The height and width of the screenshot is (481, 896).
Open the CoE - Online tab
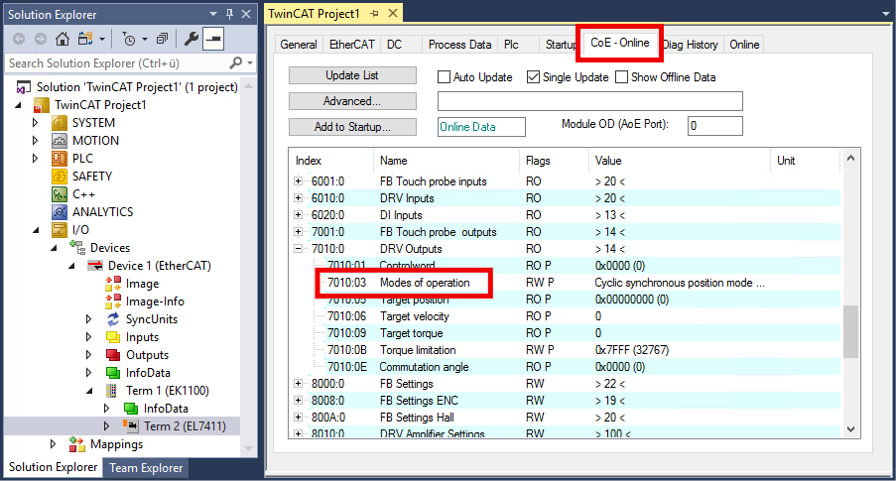click(619, 43)
